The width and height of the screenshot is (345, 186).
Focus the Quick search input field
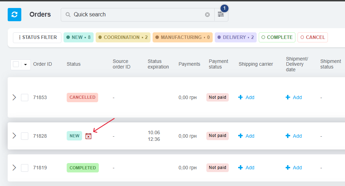[x=138, y=15]
